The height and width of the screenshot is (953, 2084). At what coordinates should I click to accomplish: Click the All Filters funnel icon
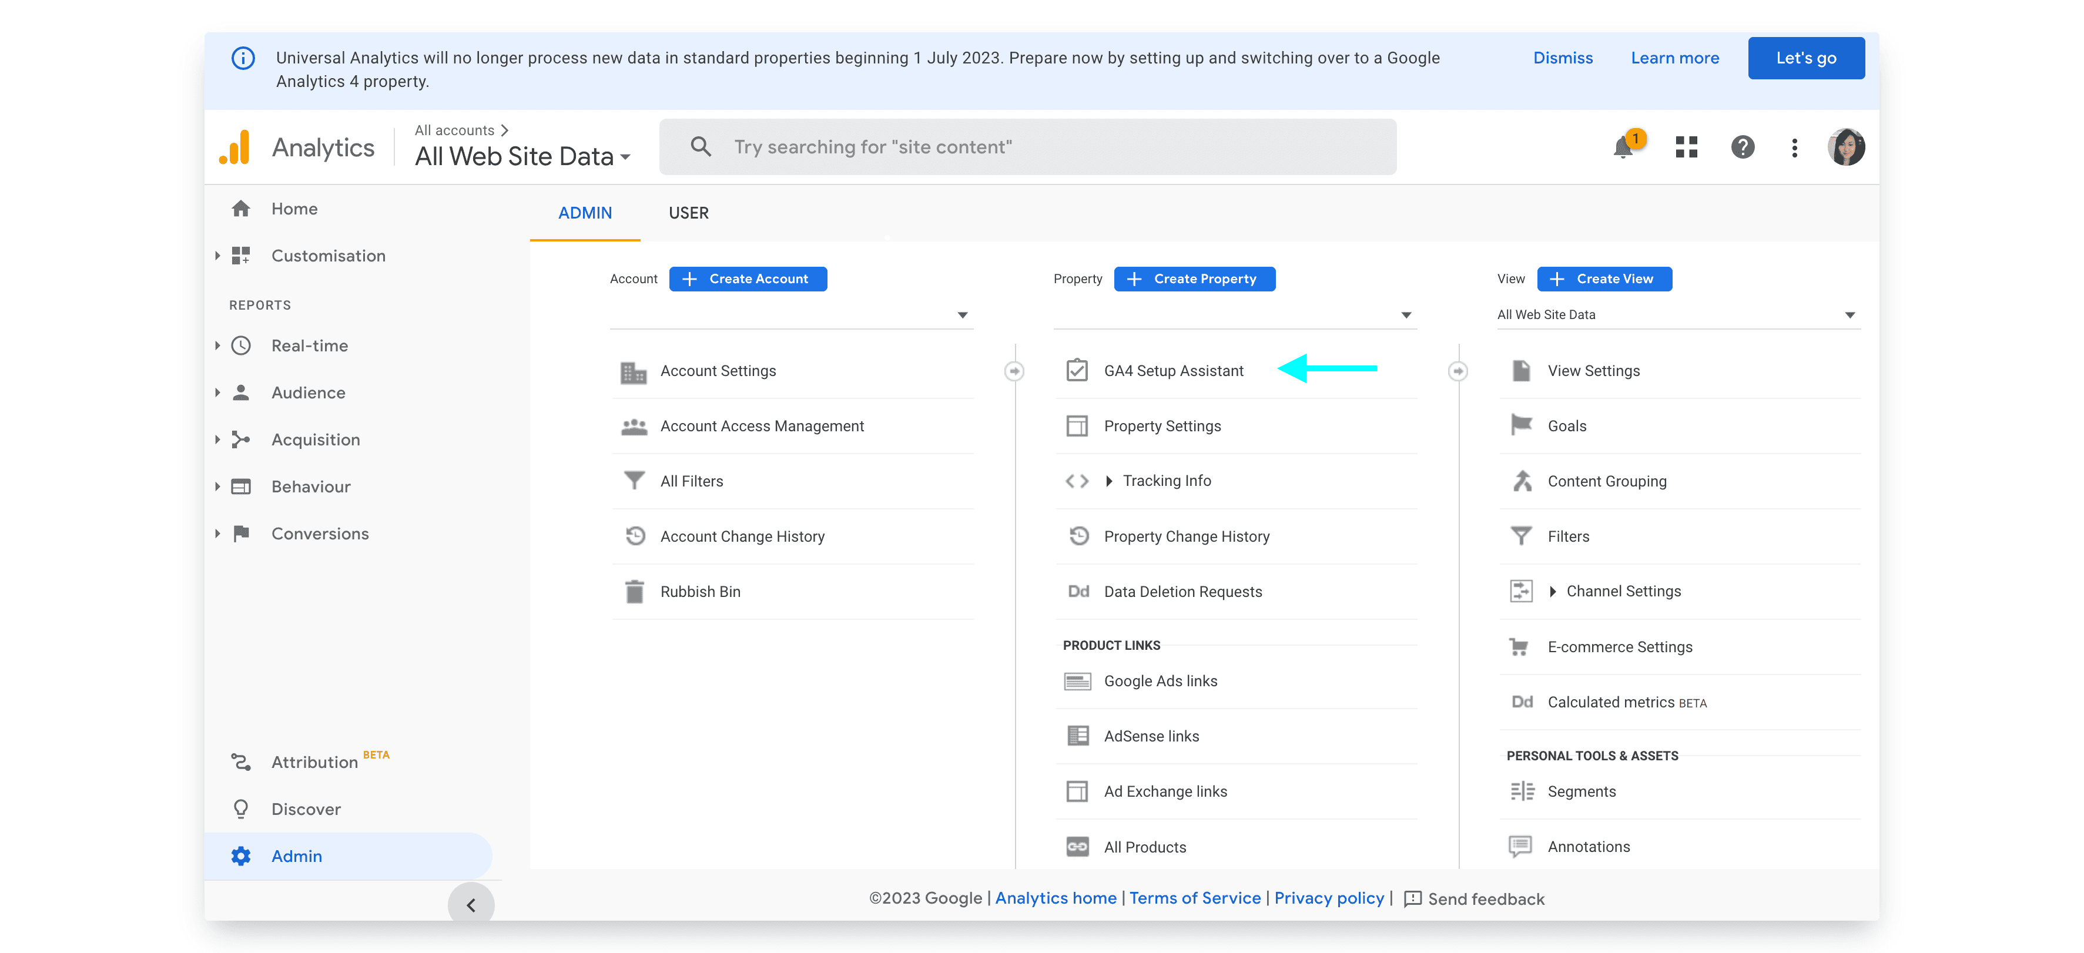pyautogui.click(x=634, y=481)
